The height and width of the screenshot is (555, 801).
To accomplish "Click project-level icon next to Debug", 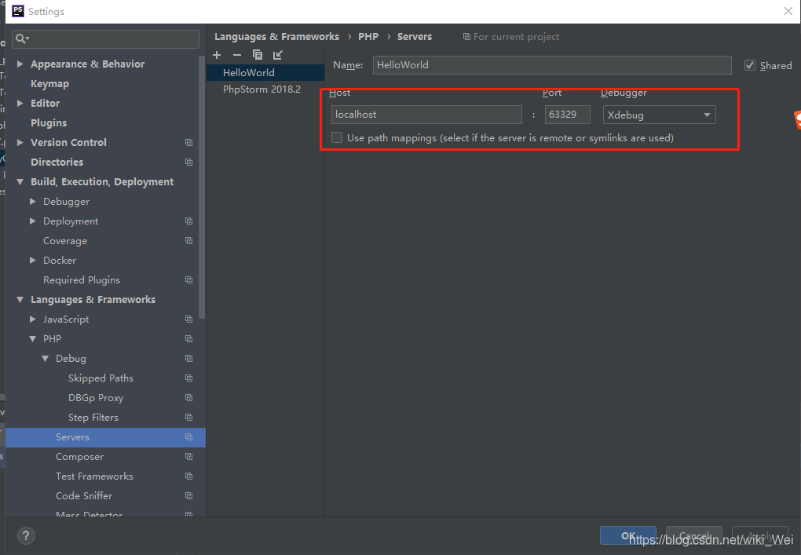I will (189, 359).
